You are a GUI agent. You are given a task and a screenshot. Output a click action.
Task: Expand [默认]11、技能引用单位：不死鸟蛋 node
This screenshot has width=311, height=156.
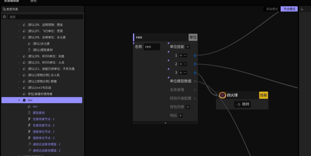coord(19,69)
